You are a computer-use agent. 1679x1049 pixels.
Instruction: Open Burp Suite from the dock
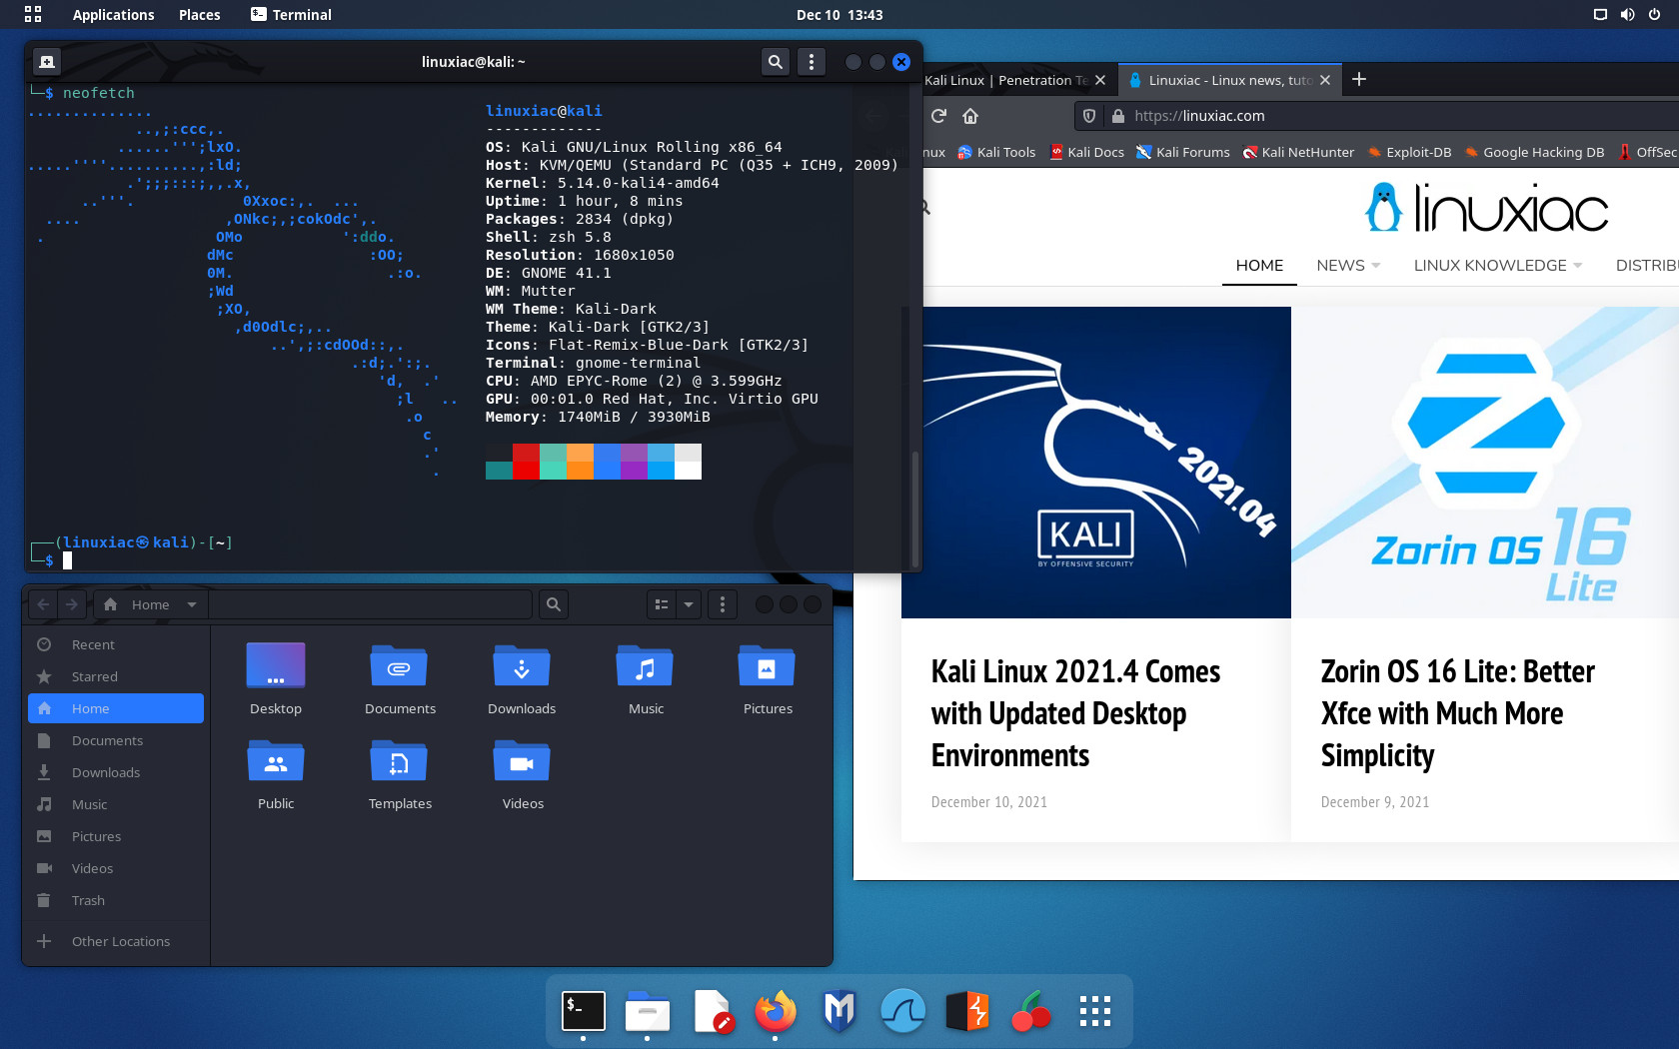(x=967, y=1011)
